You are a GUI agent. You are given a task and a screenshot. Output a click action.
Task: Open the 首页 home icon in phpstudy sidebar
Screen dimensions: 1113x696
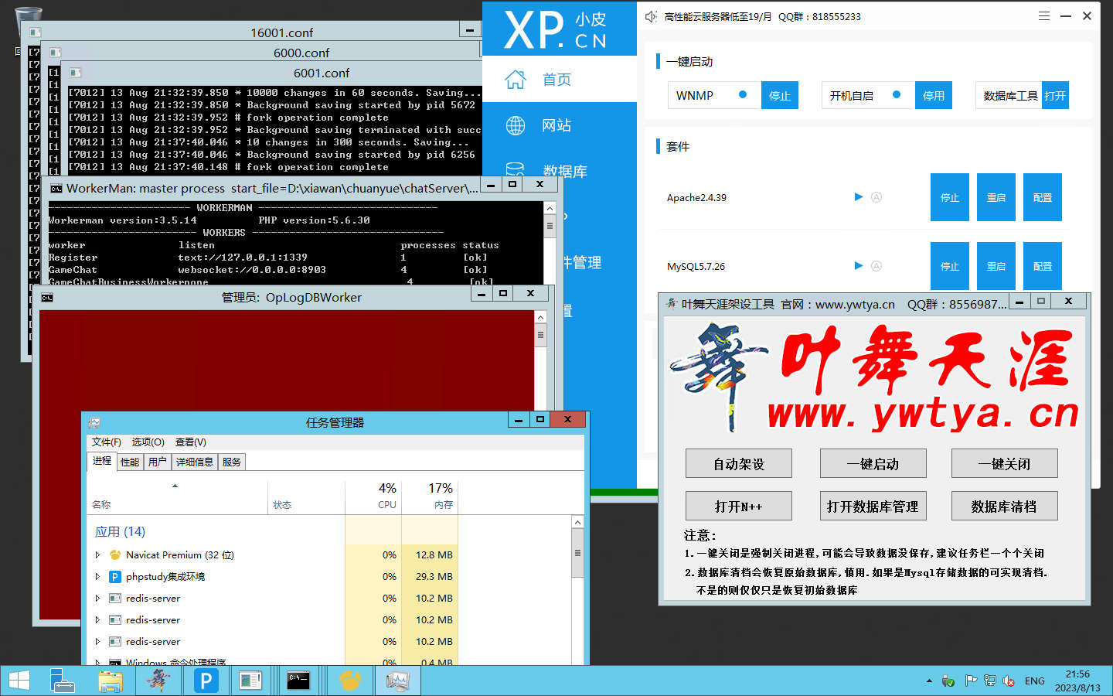pyautogui.click(x=516, y=80)
